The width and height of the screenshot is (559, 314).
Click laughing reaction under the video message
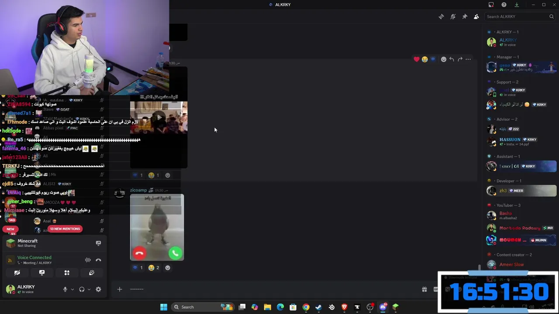coord(154,175)
